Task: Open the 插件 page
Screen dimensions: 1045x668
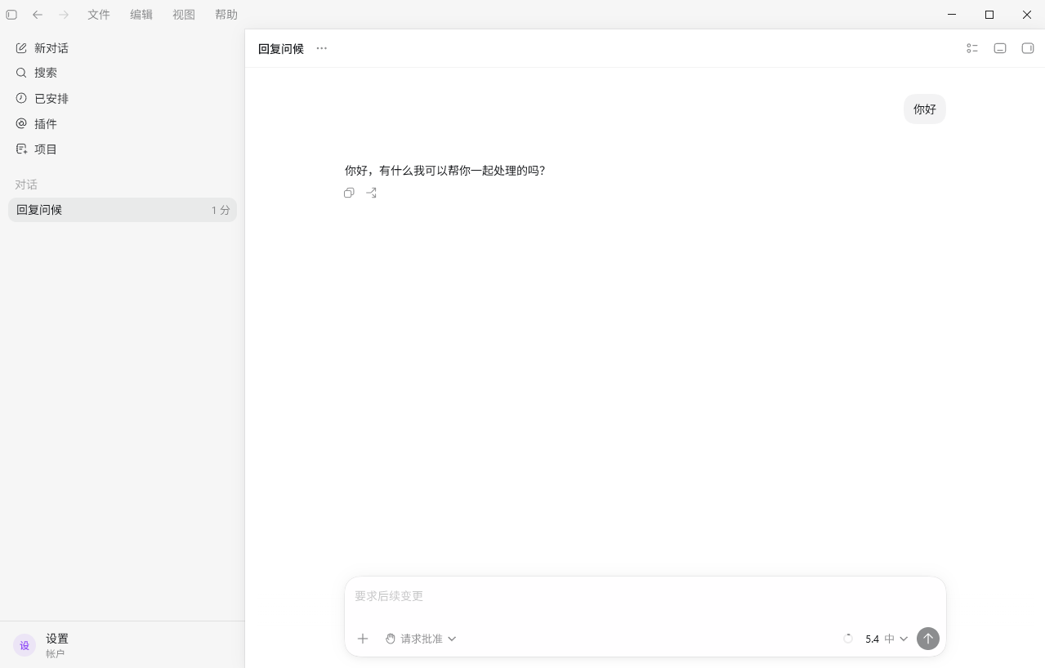Action: pos(123,123)
